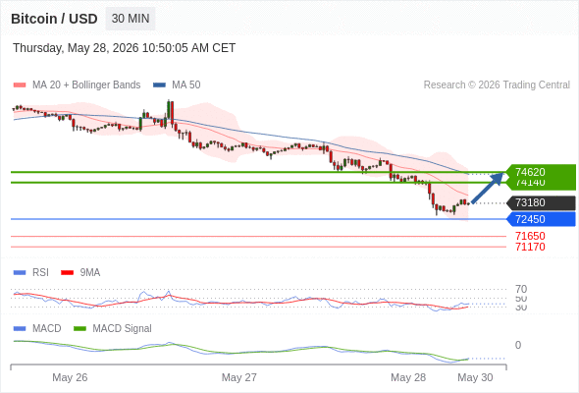Click the MA 20 + Bollinger Bands legend swatch
This screenshot has height=393, width=579.
(x=20, y=85)
